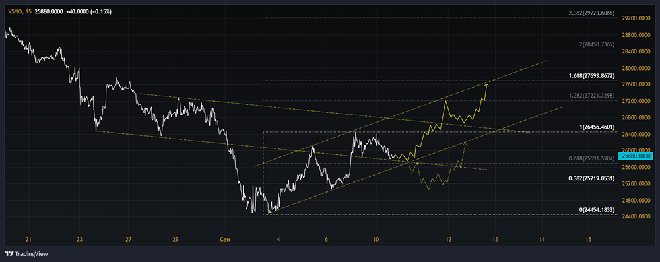The image size is (660, 262).
Task: Click date 21 on the time axis
Action: [28, 240]
